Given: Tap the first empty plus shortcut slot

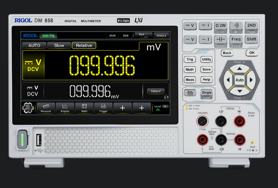Looking at the screenshot, I should point(123,108).
